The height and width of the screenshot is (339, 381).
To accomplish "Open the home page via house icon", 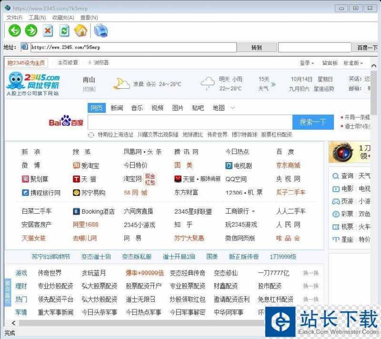I will [x=81, y=31].
